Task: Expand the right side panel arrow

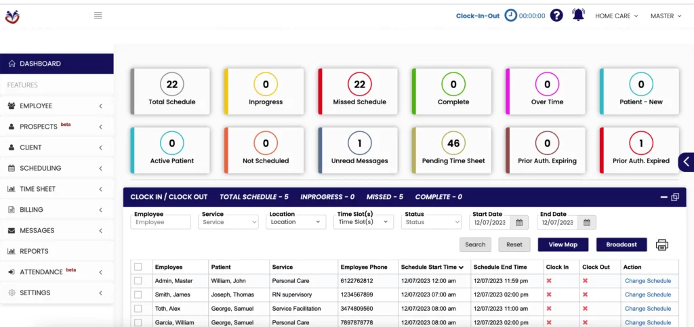Action: coord(686,162)
